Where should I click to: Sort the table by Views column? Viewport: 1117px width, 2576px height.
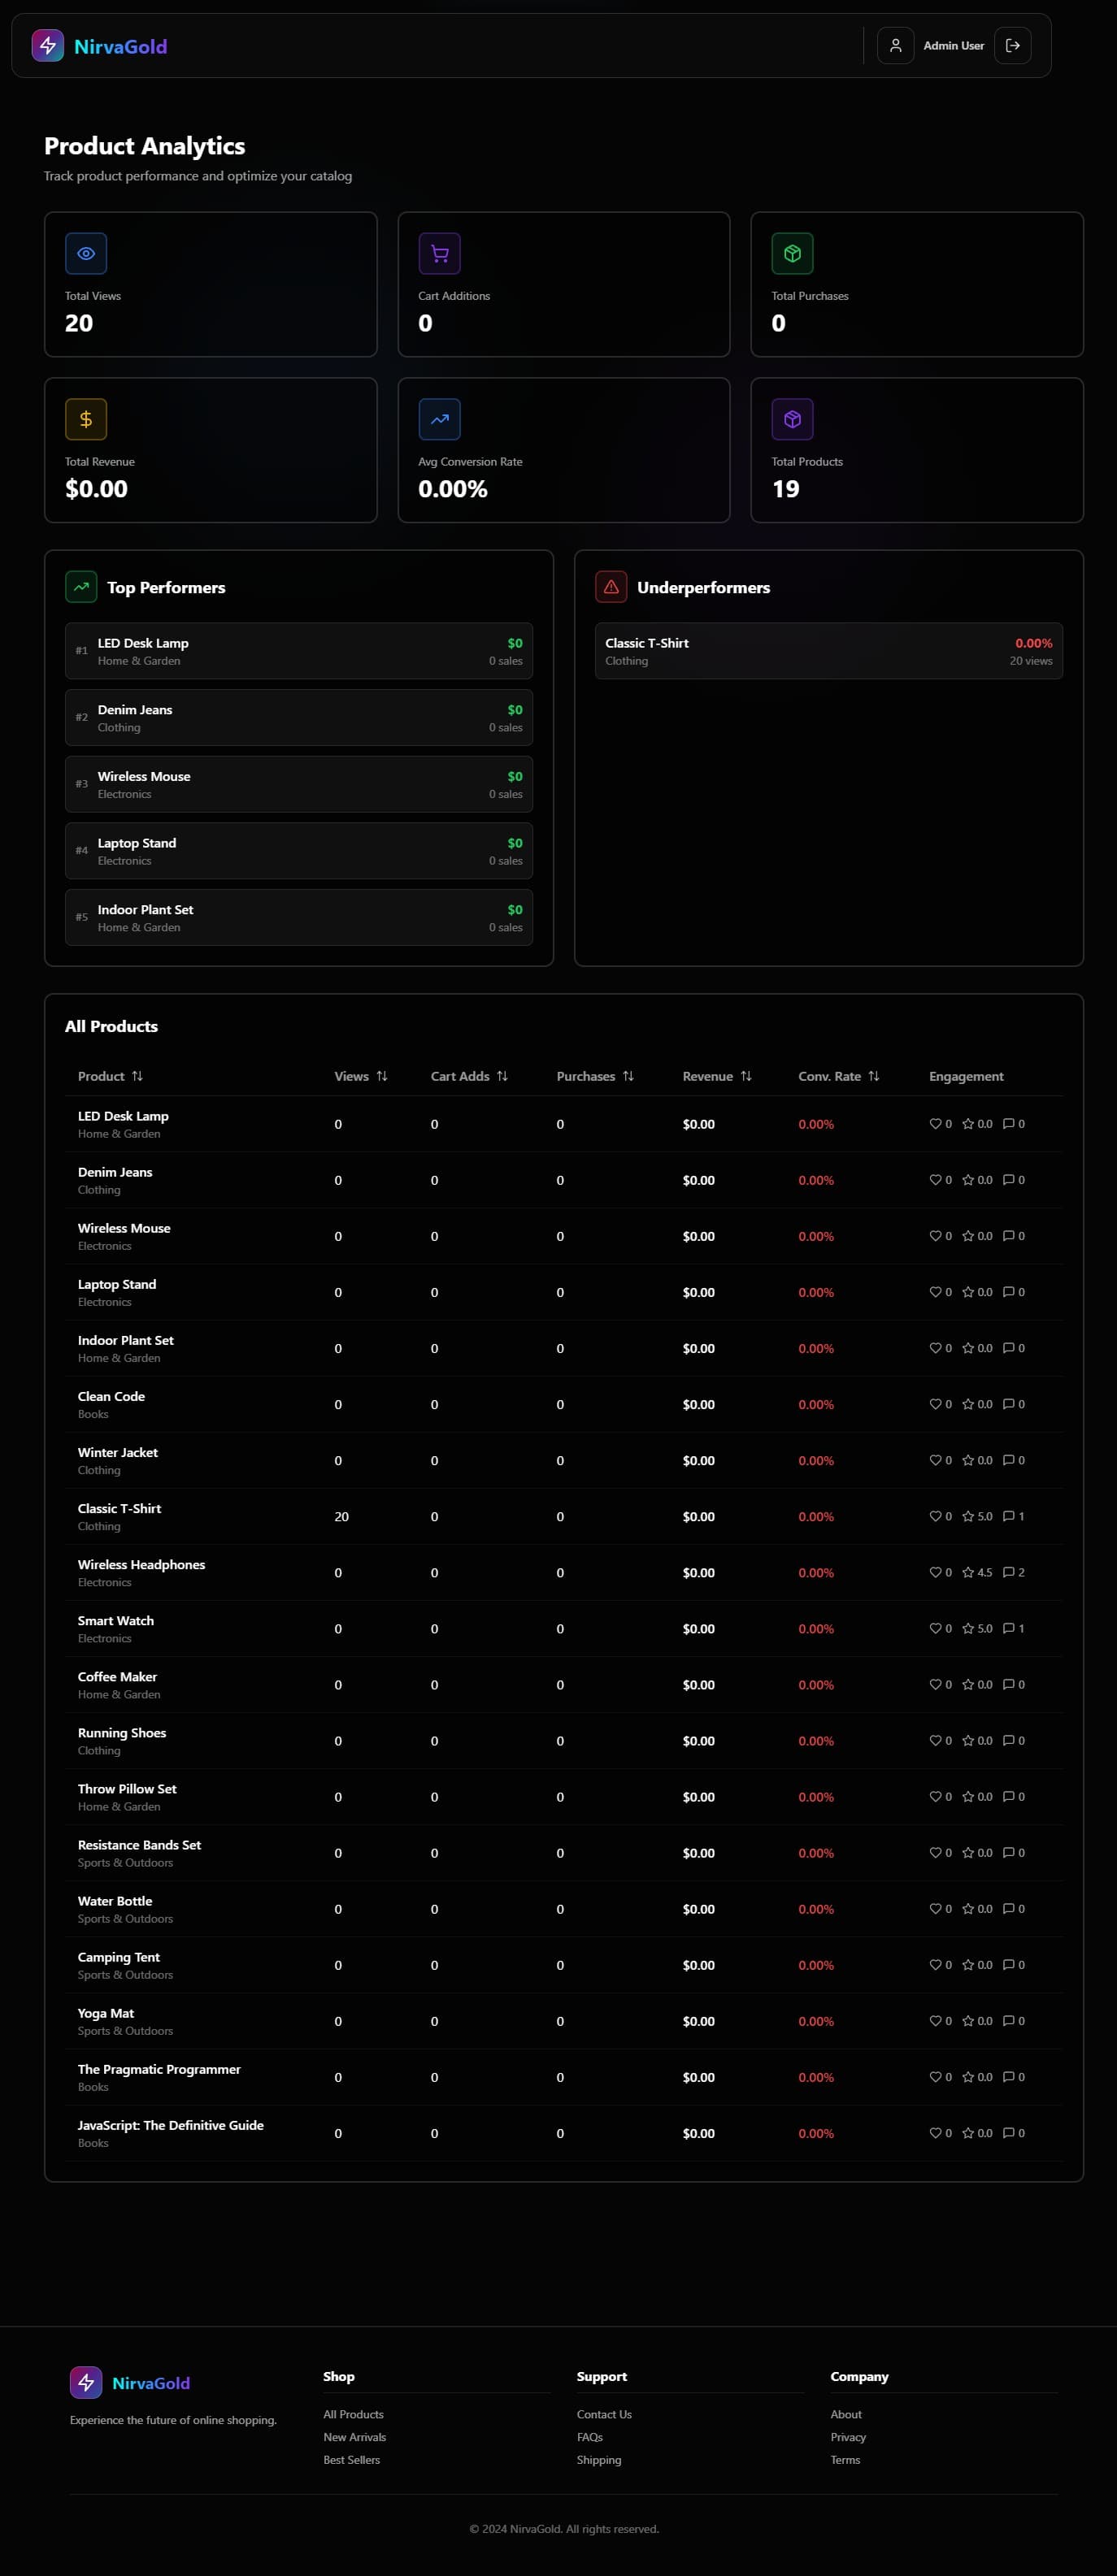(360, 1076)
